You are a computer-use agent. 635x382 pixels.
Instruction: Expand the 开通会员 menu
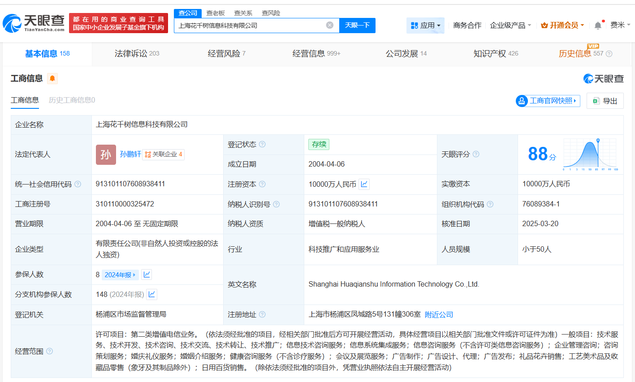(x=562, y=25)
